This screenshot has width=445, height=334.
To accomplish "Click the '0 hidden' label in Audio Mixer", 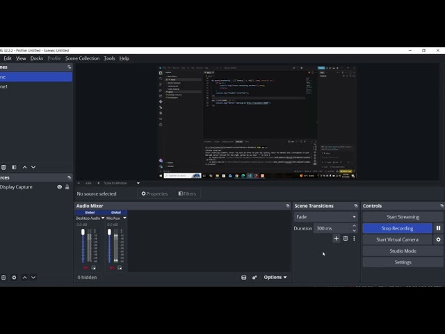I will [x=87, y=277].
